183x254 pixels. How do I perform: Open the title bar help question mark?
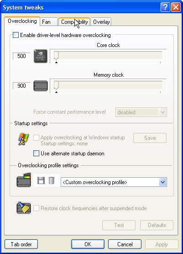(165, 7)
